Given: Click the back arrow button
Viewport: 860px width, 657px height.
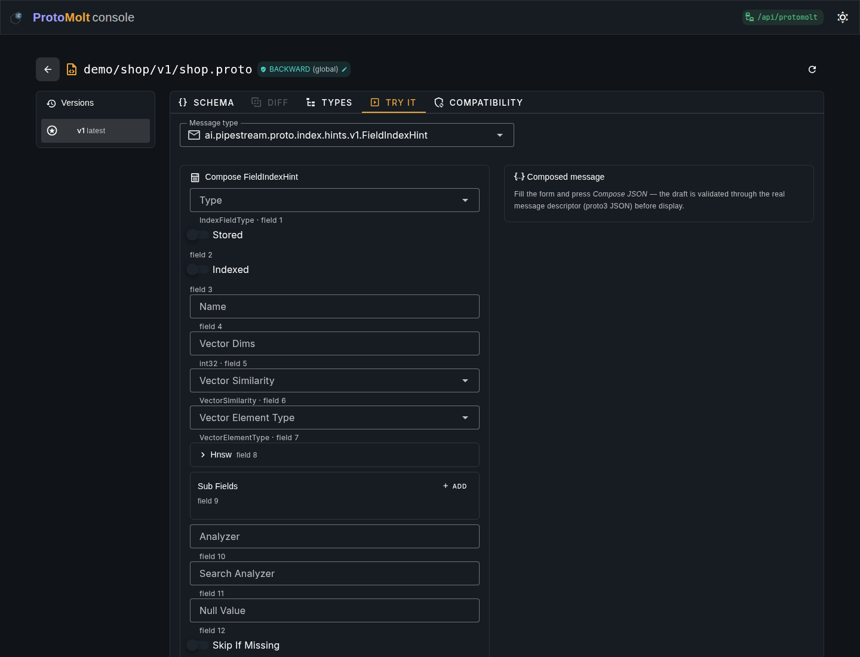Looking at the screenshot, I should (48, 69).
